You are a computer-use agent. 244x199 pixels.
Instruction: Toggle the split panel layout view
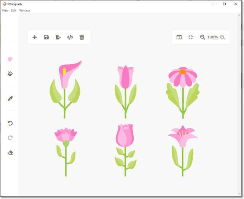click(x=179, y=37)
